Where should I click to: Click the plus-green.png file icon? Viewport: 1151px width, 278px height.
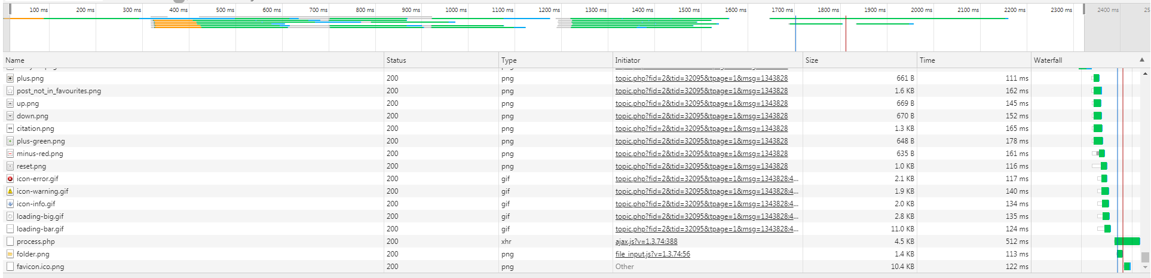click(10, 141)
